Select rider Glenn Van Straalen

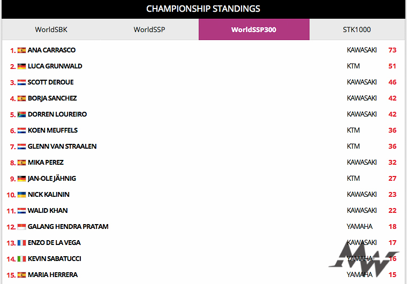coord(62,147)
